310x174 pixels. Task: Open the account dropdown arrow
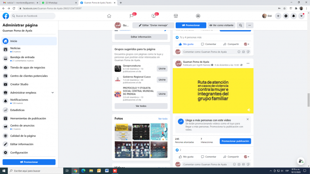click(301, 16)
